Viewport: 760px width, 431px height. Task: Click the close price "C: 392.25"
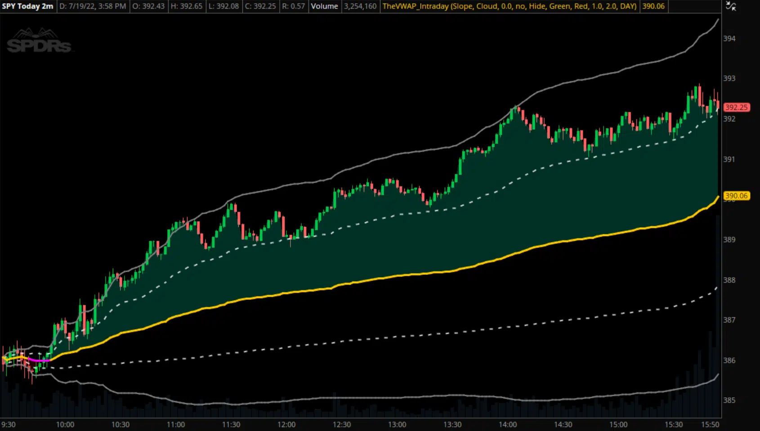(260, 6)
